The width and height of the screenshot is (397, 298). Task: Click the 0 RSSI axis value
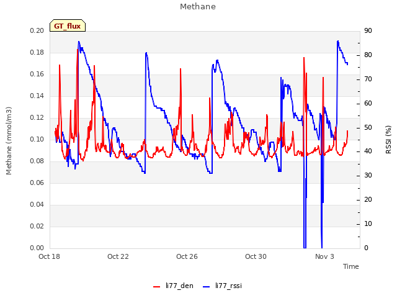coord(366,248)
